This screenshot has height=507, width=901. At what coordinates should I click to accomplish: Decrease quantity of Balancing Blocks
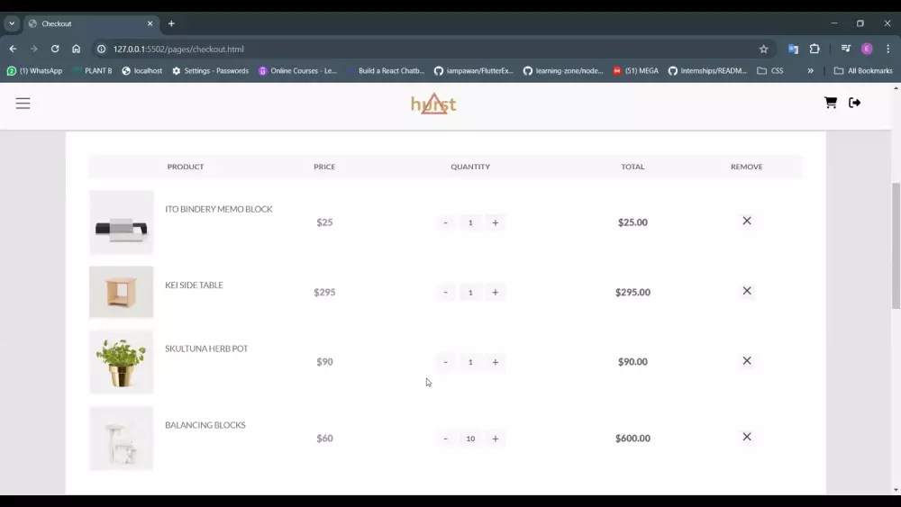click(445, 439)
